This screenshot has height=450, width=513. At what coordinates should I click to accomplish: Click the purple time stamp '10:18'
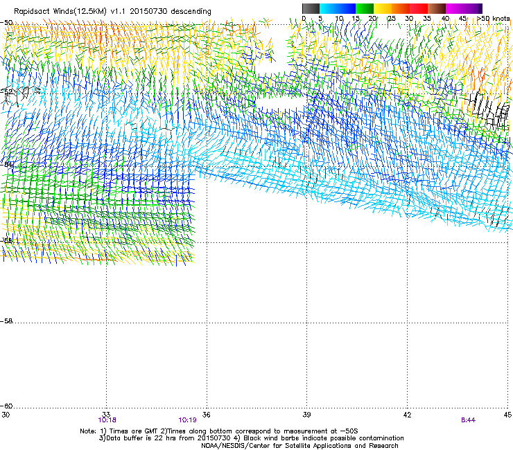(x=107, y=420)
